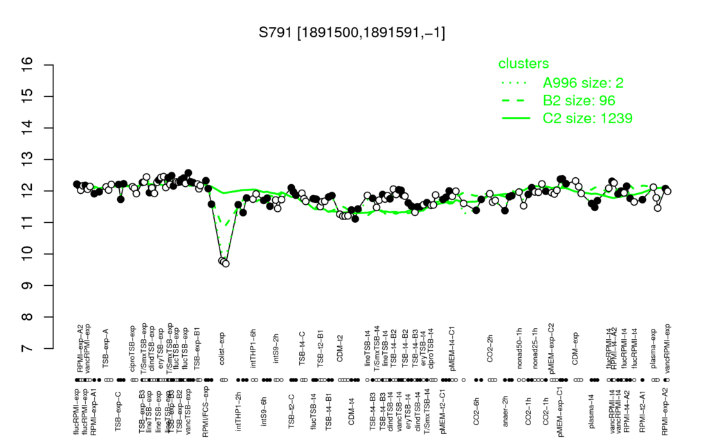The image size is (709, 443).
Task: Click the 'TSB-t2-C' bottom label
Action: coord(291,411)
